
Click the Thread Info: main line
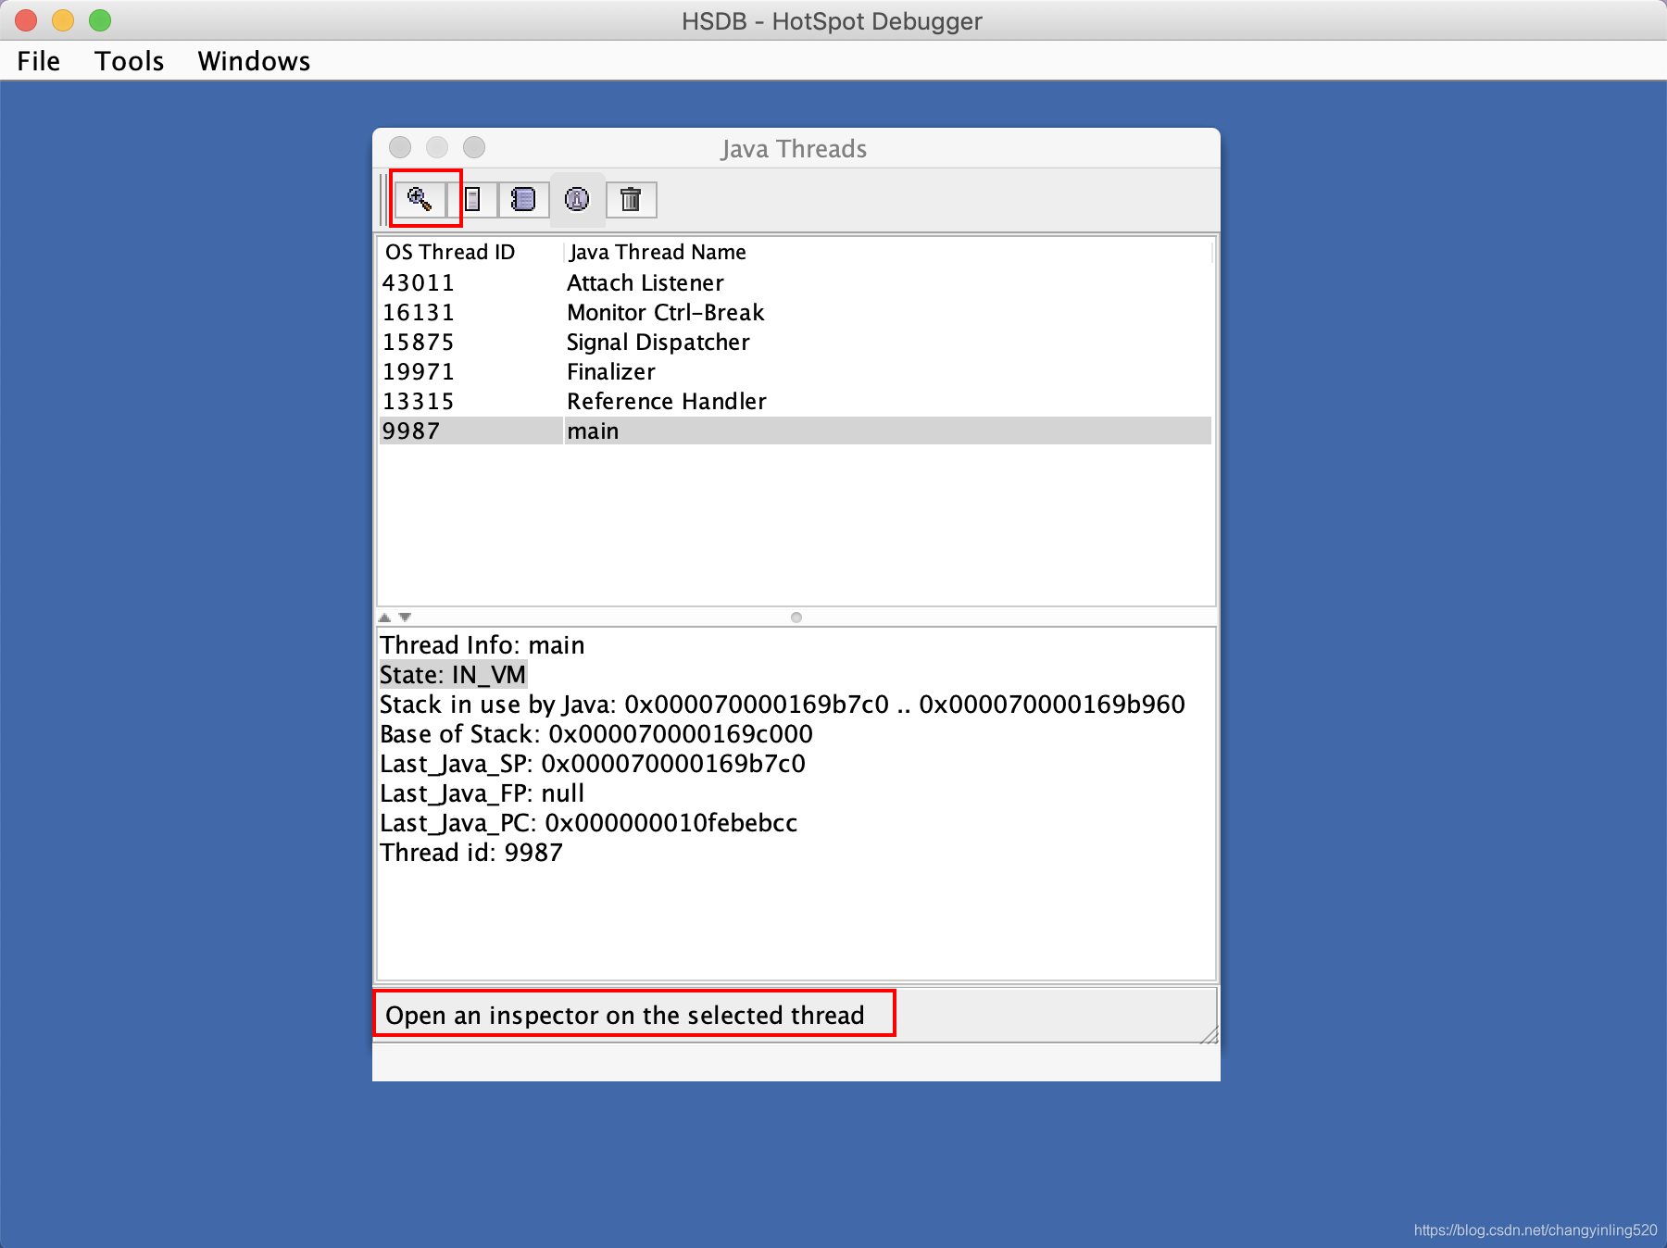[x=483, y=645]
